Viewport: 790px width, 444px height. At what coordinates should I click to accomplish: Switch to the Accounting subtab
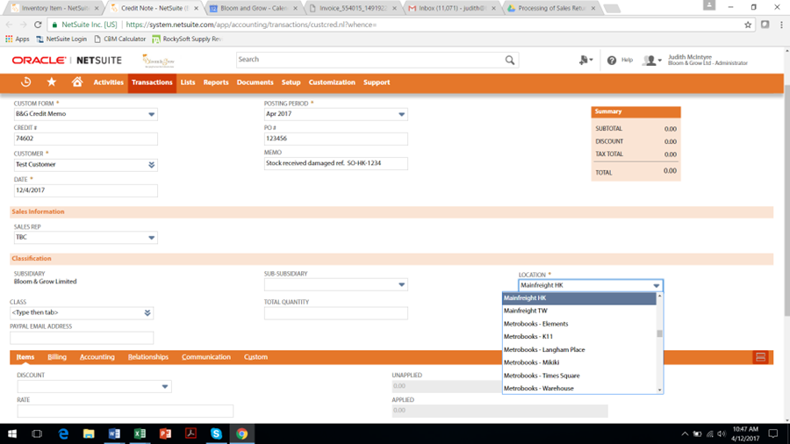click(97, 357)
